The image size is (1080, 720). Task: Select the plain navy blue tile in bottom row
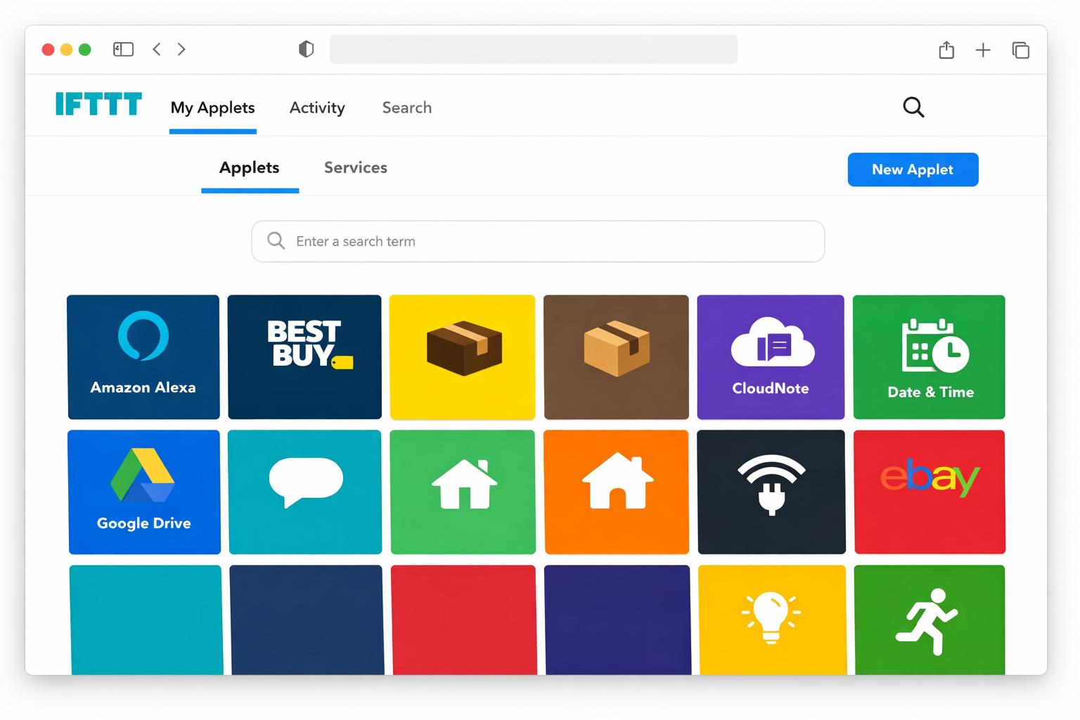pos(307,620)
